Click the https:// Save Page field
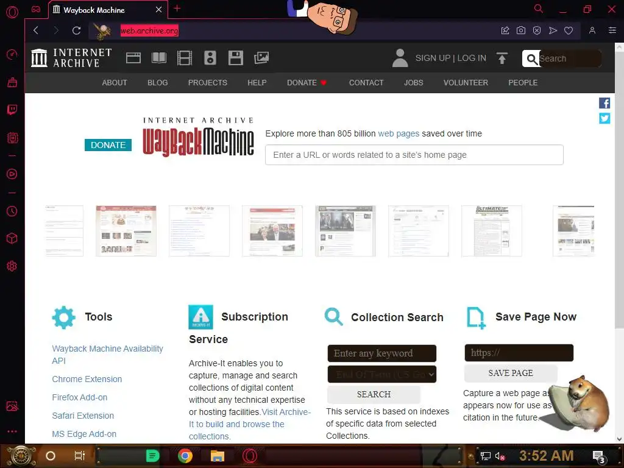The image size is (624, 468). (519, 353)
